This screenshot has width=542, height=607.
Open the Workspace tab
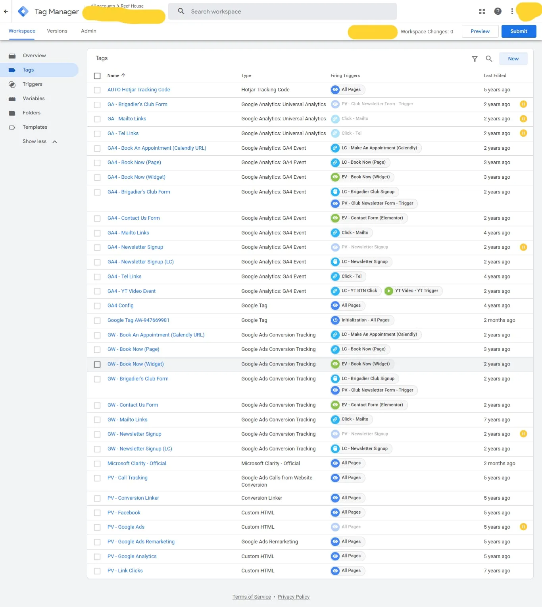(22, 31)
